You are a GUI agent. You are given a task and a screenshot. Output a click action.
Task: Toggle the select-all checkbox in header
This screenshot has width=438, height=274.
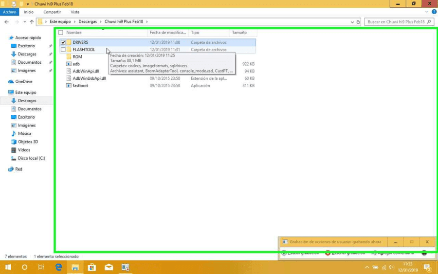61,33
